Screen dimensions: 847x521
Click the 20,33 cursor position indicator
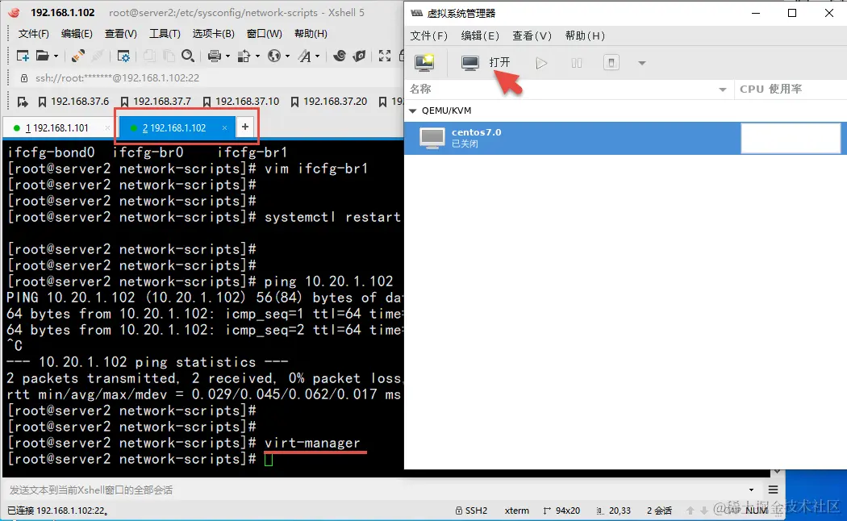[x=614, y=511]
